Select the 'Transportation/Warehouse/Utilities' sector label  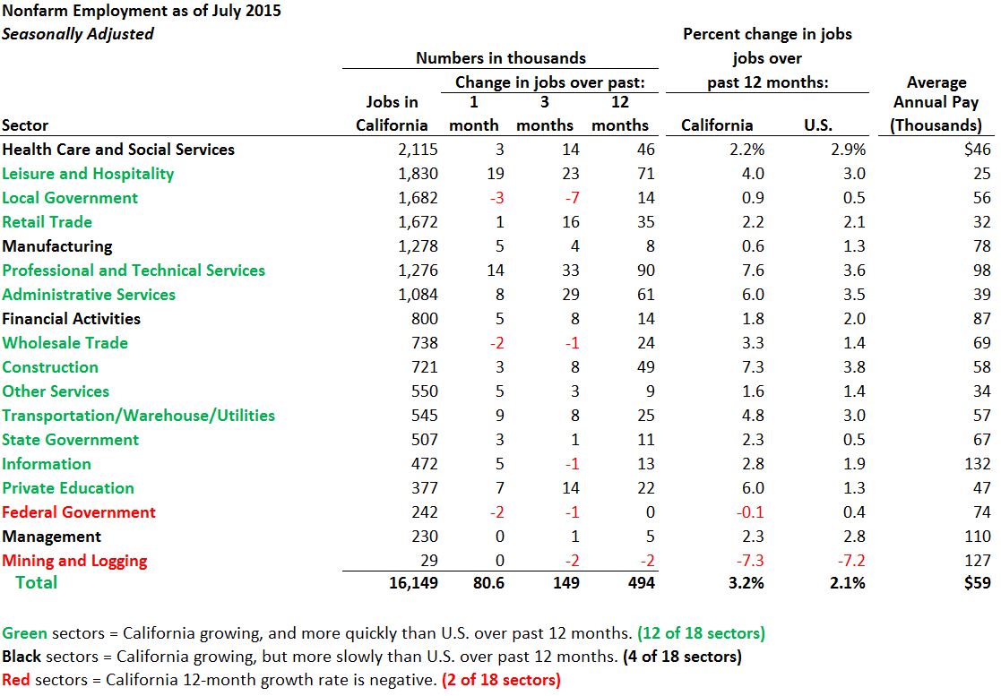pos(138,416)
